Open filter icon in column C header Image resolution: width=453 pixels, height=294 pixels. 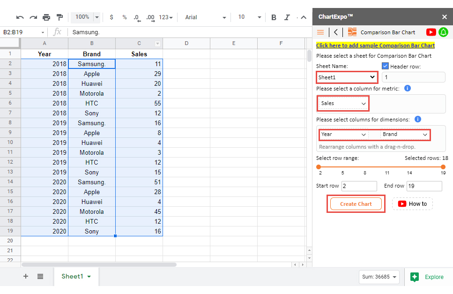tap(157, 44)
